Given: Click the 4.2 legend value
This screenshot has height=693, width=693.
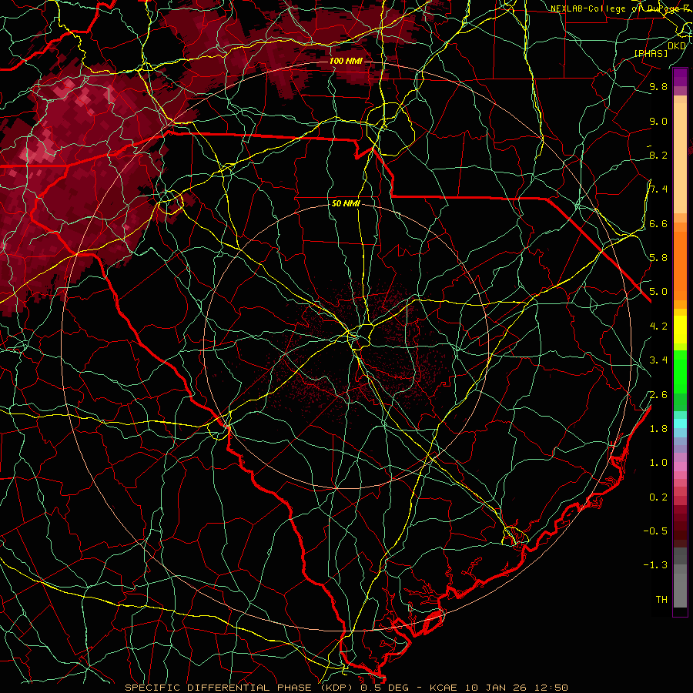Looking at the screenshot, I should tap(658, 326).
